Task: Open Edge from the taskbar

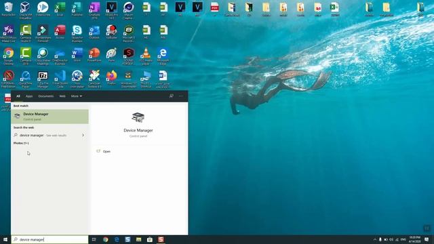Action: click(117, 239)
